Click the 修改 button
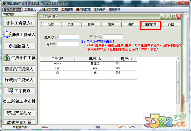191x131 pixels. tap(71, 25)
